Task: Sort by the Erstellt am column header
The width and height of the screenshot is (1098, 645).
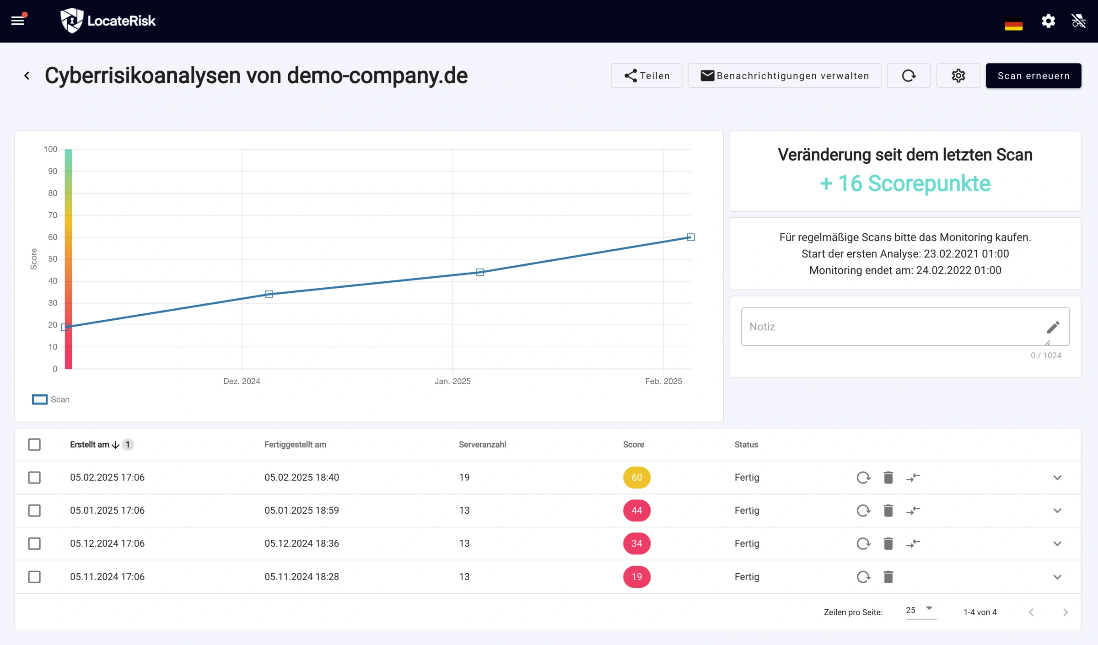Action: coord(90,445)
